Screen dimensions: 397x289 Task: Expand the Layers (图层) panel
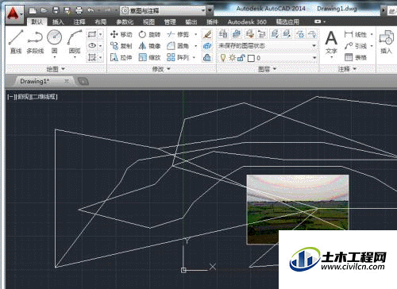pos(268,69)
